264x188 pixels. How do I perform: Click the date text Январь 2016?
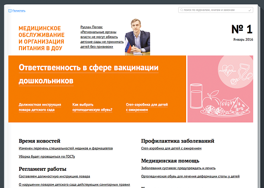point(243,40)
